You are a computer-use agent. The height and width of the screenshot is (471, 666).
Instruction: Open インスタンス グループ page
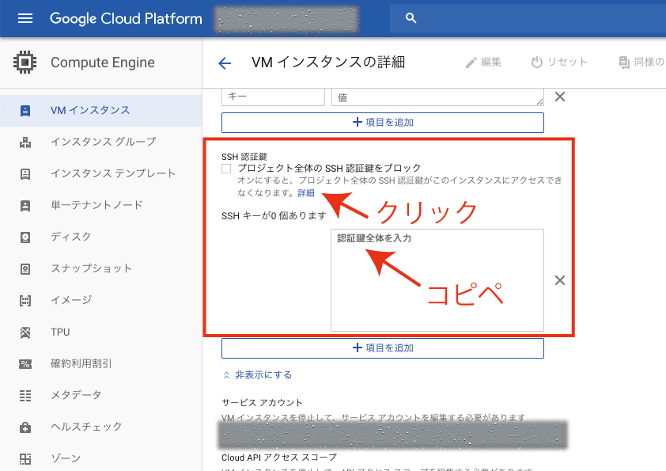(x=100, y=142)
